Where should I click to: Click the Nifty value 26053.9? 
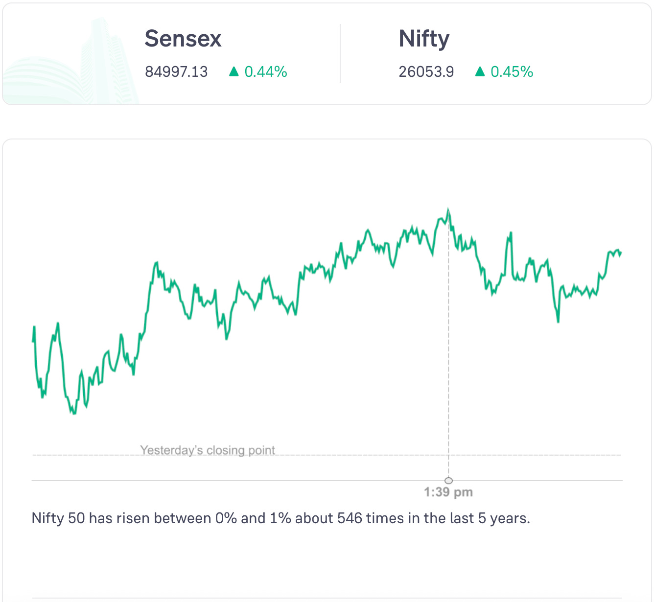pos(426,72)
